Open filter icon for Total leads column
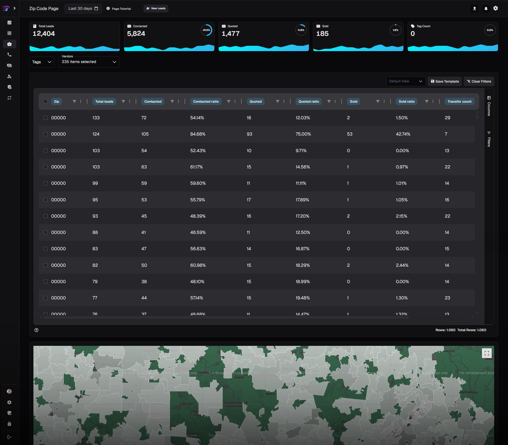 [x=123, y=101]
